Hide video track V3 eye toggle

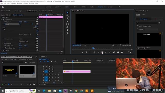click(x=52, y=66)
